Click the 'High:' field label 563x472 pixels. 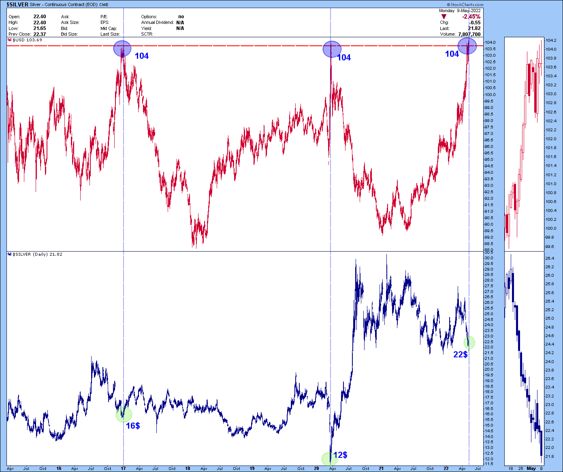tap(13, 23)
